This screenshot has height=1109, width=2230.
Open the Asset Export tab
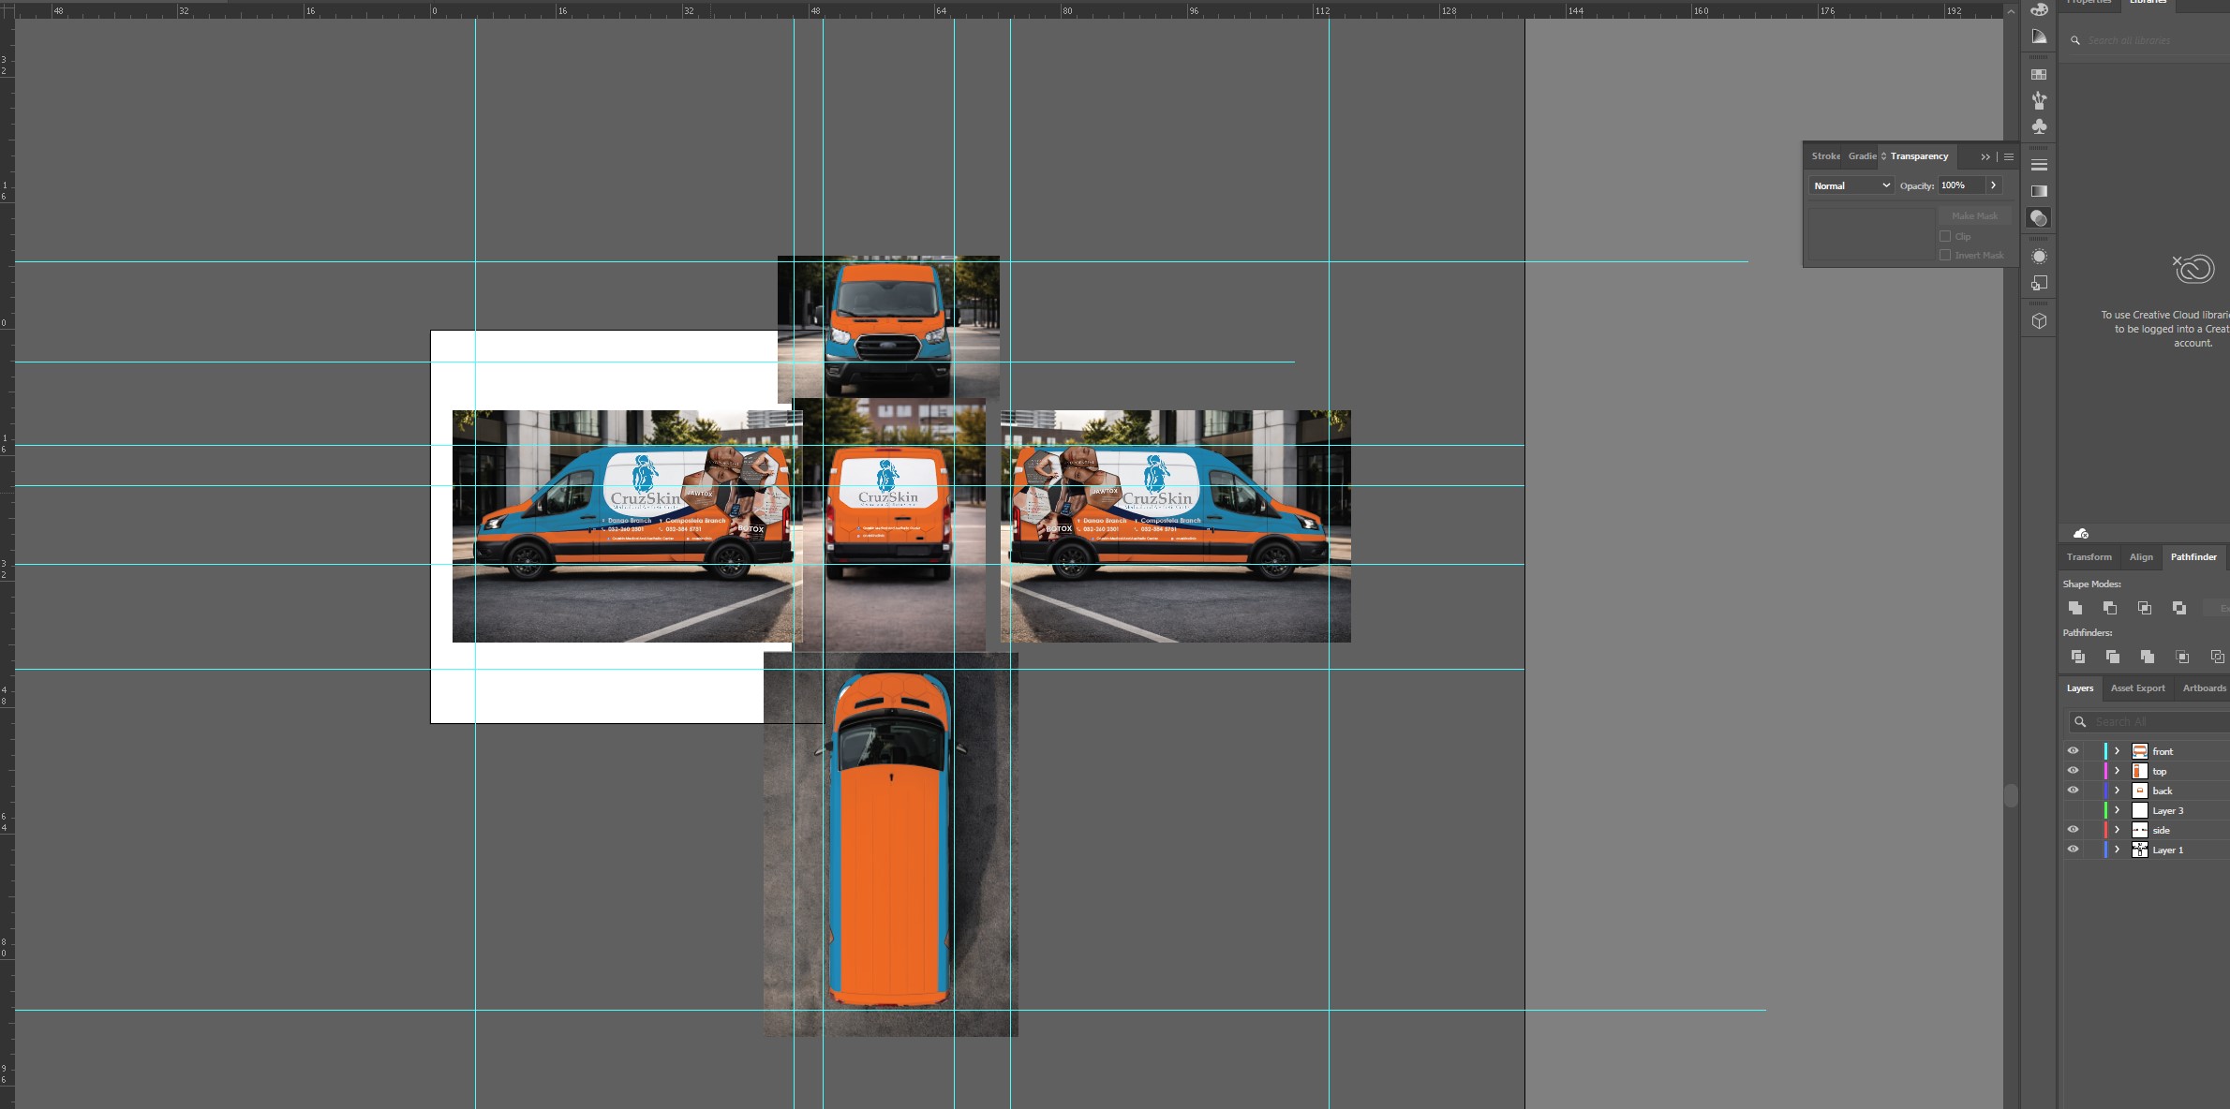[x=2137, y=688]
